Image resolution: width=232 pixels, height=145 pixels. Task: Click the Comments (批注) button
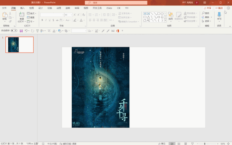tap(219, 8)
